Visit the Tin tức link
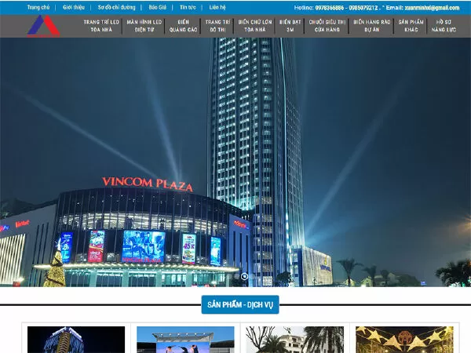Image resolution: width=471 pixels, height=353 pixels. [188, 7]
